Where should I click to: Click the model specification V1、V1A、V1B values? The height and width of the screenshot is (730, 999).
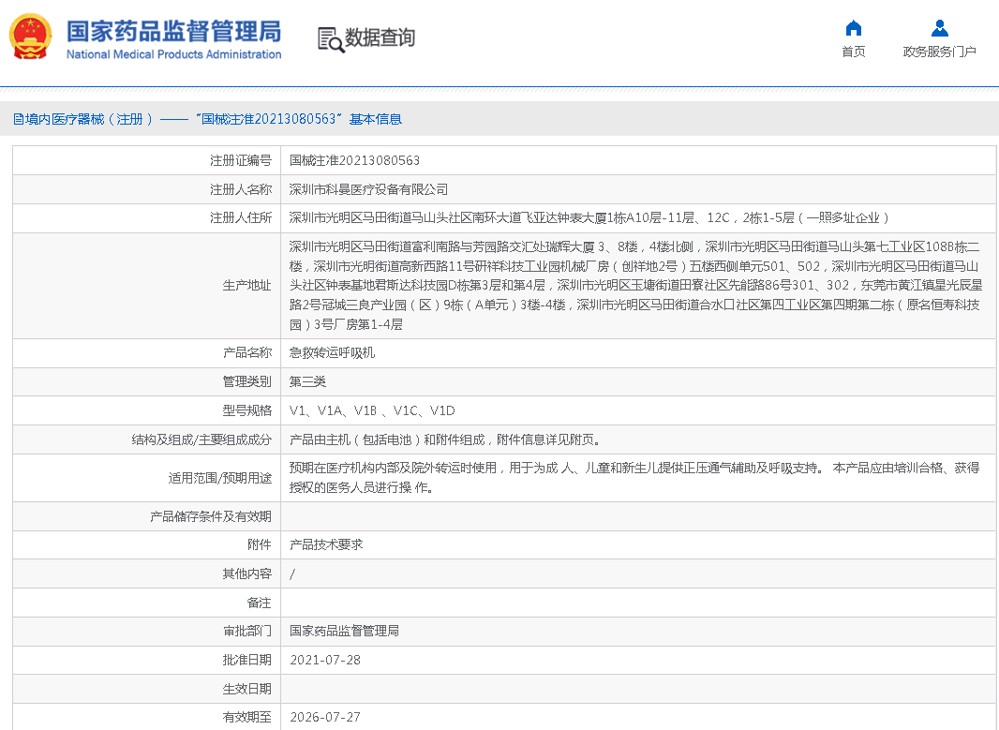[372, 410]
